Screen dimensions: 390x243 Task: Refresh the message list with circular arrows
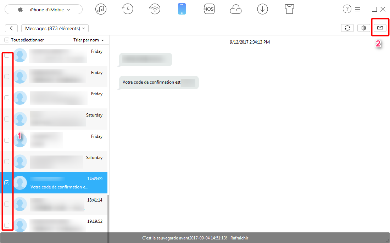click(347, 28)
